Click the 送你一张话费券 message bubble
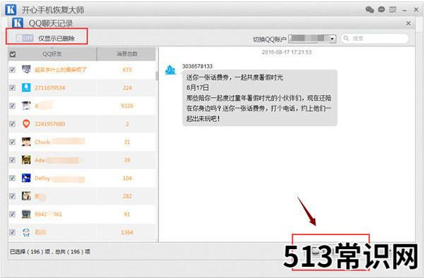This screenshot has width=425, height=278. [259, 98]
